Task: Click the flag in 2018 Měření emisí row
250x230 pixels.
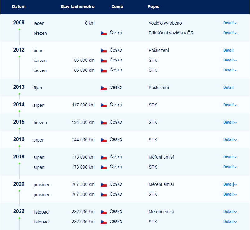Action: coord(104,157)
